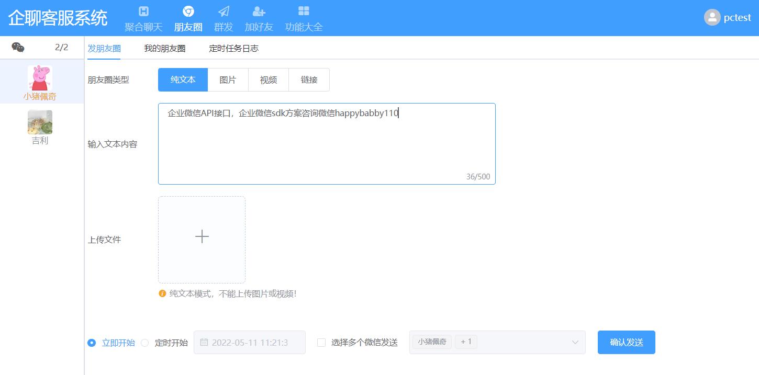The height and width of the screenshot is (375, 759).
Task: Click the 36/500 character count
Action: [x=478, y=177]
